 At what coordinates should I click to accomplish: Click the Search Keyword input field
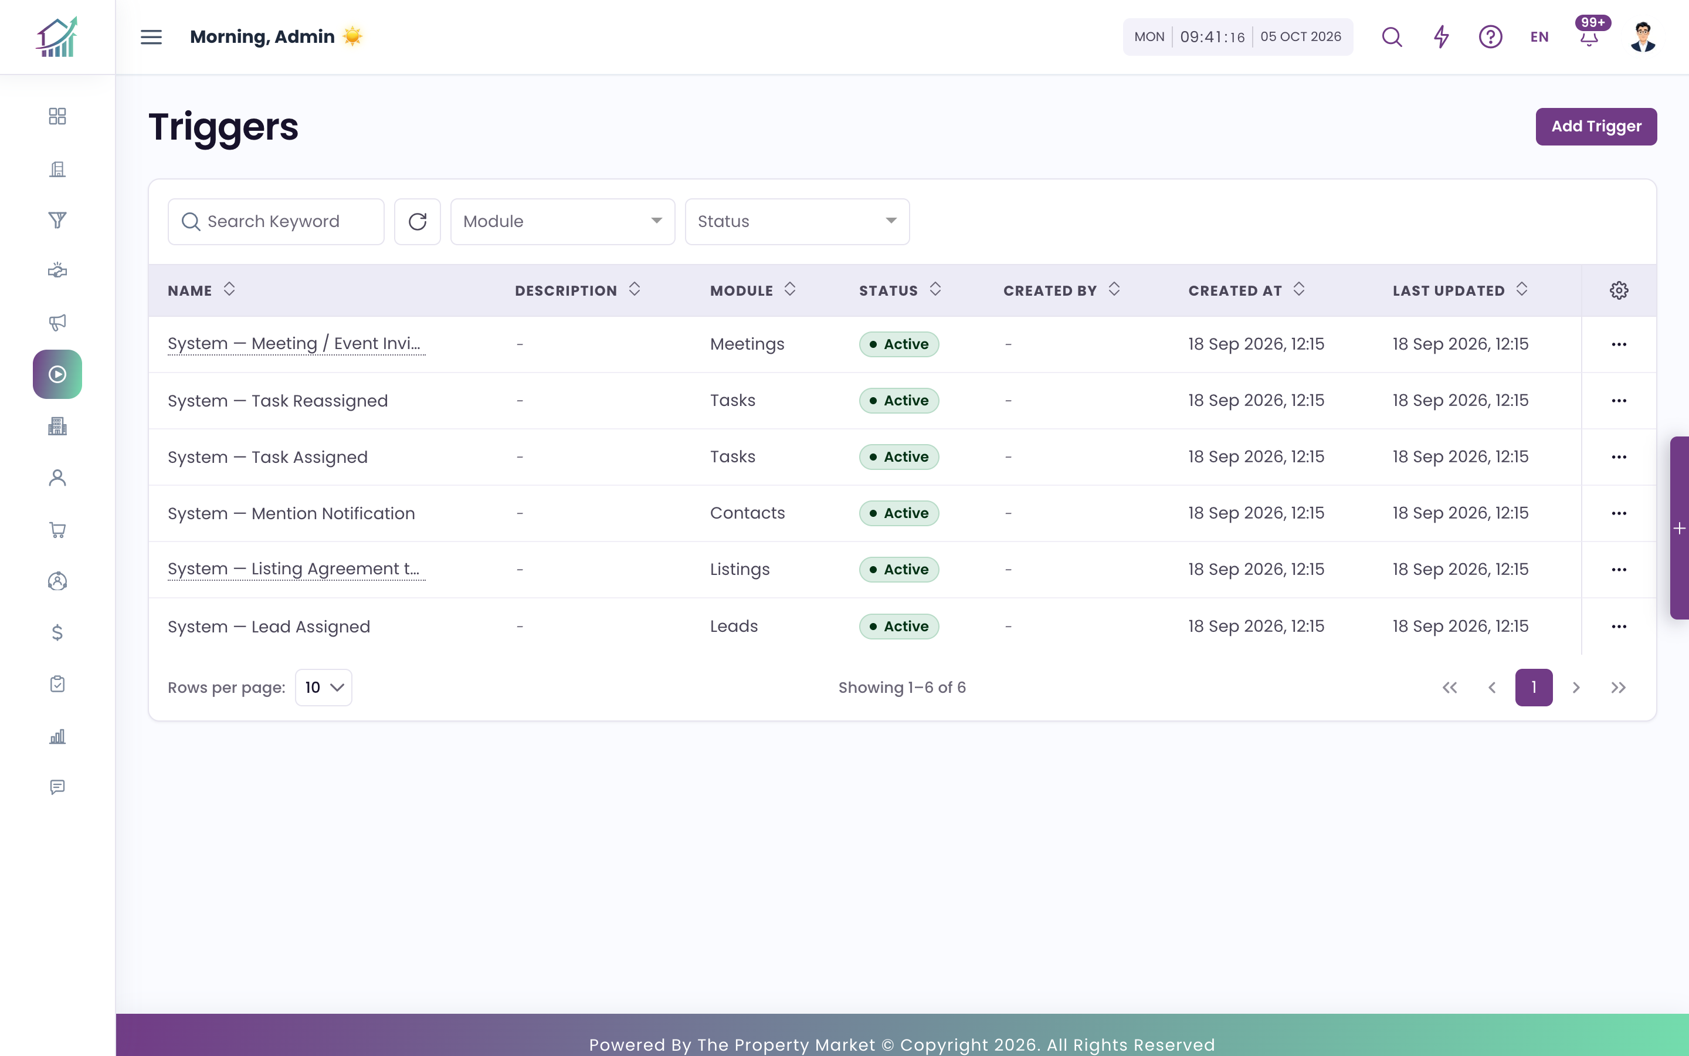[276, 221]
